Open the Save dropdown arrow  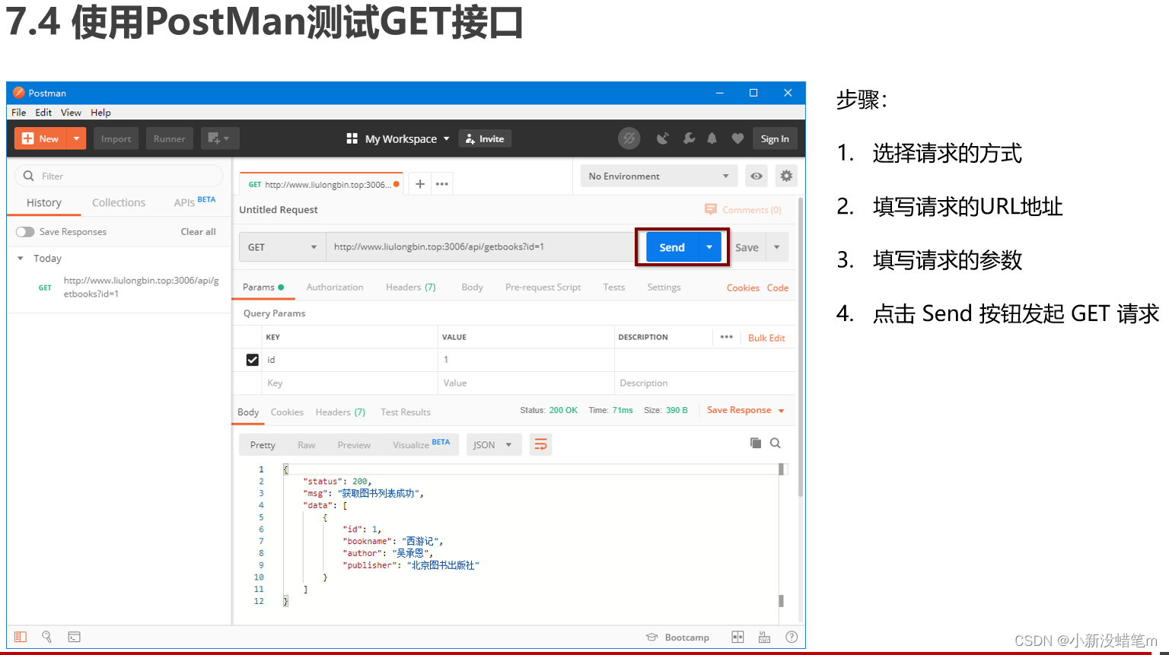tap(777, 247)
